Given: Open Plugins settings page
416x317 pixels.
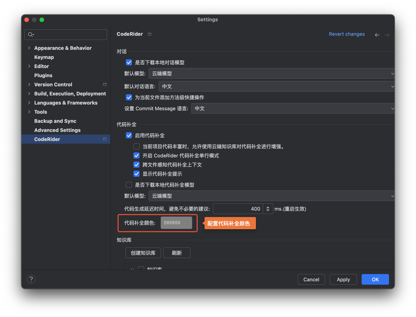Looking at the screenshot, I should (43, 75).
